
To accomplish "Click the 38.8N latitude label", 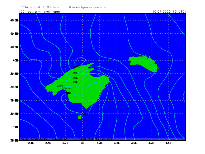I will 14,140.
